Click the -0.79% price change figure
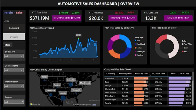This screenshot has width=196, height=110. [x=131, y=13]
